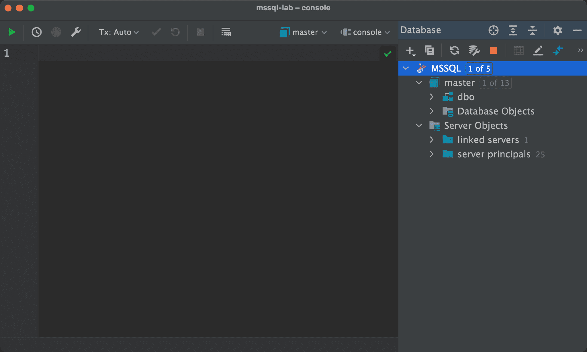Image resolution: width=587 pixels, height=352 pixels.
Task: Disconnect data source with orange stop icon
Action: [x=494, y=50]
